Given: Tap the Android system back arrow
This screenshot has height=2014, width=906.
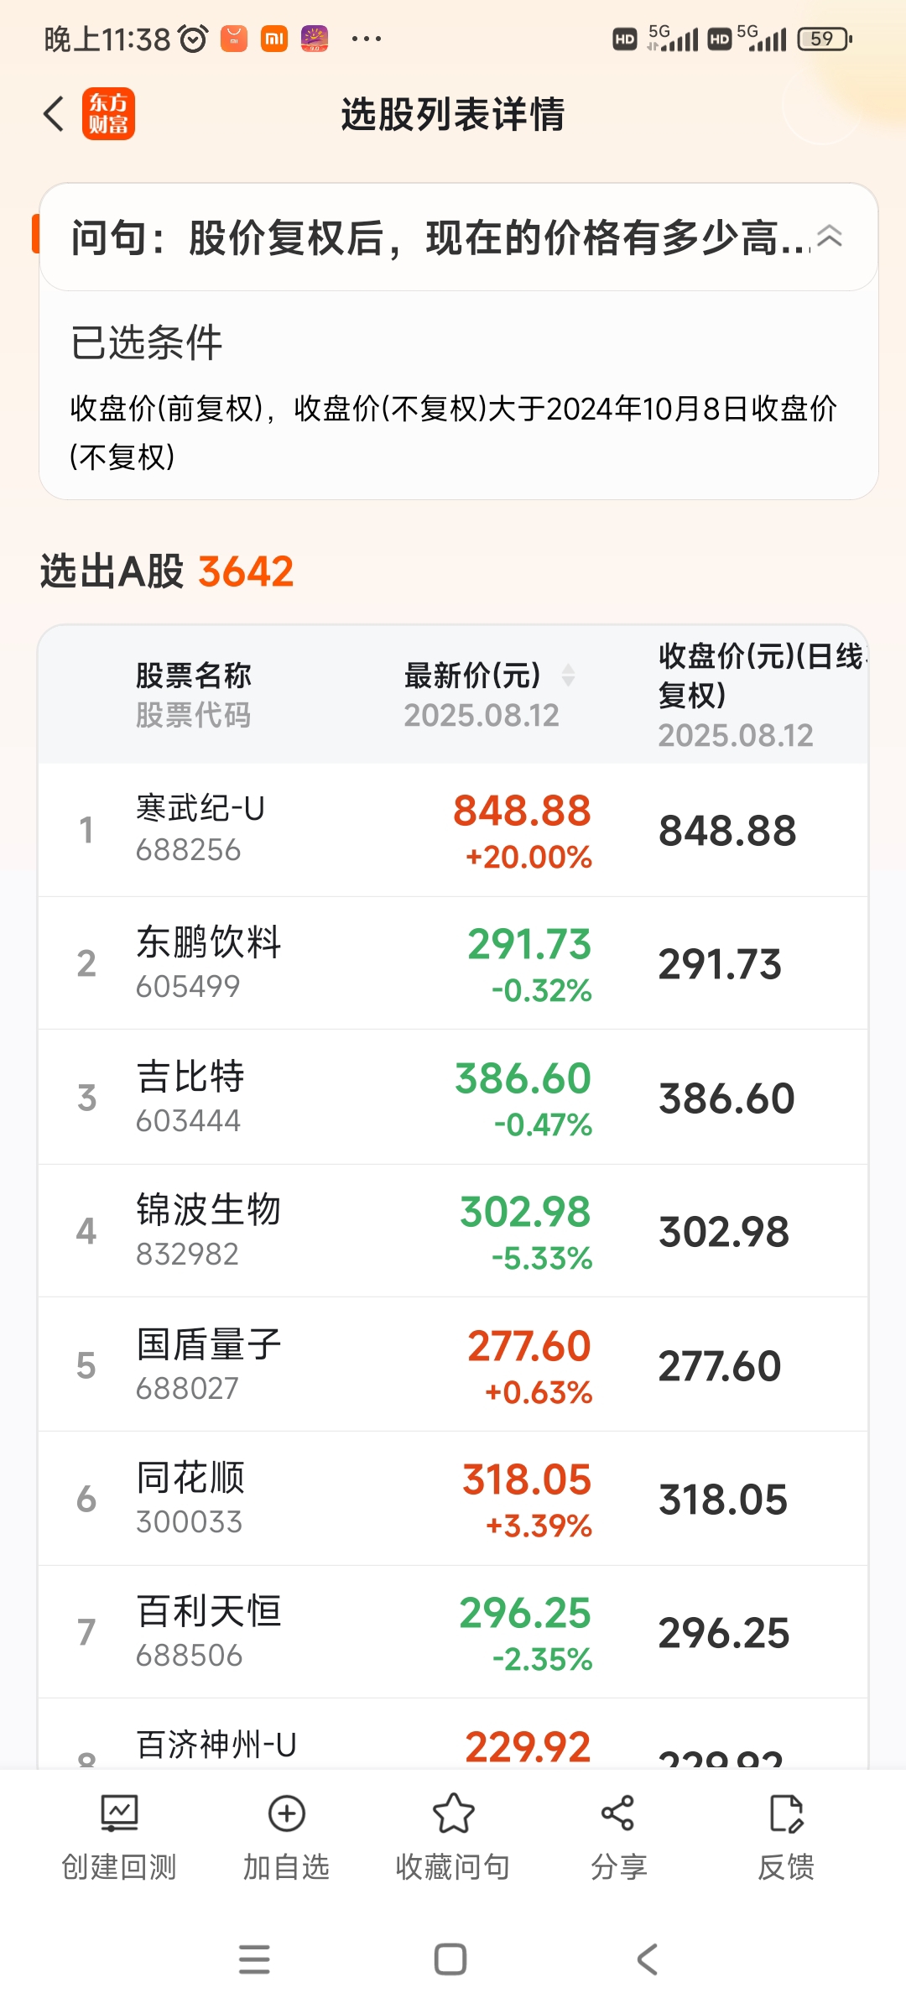Looking at the screenshot, I should (647, 1959).
